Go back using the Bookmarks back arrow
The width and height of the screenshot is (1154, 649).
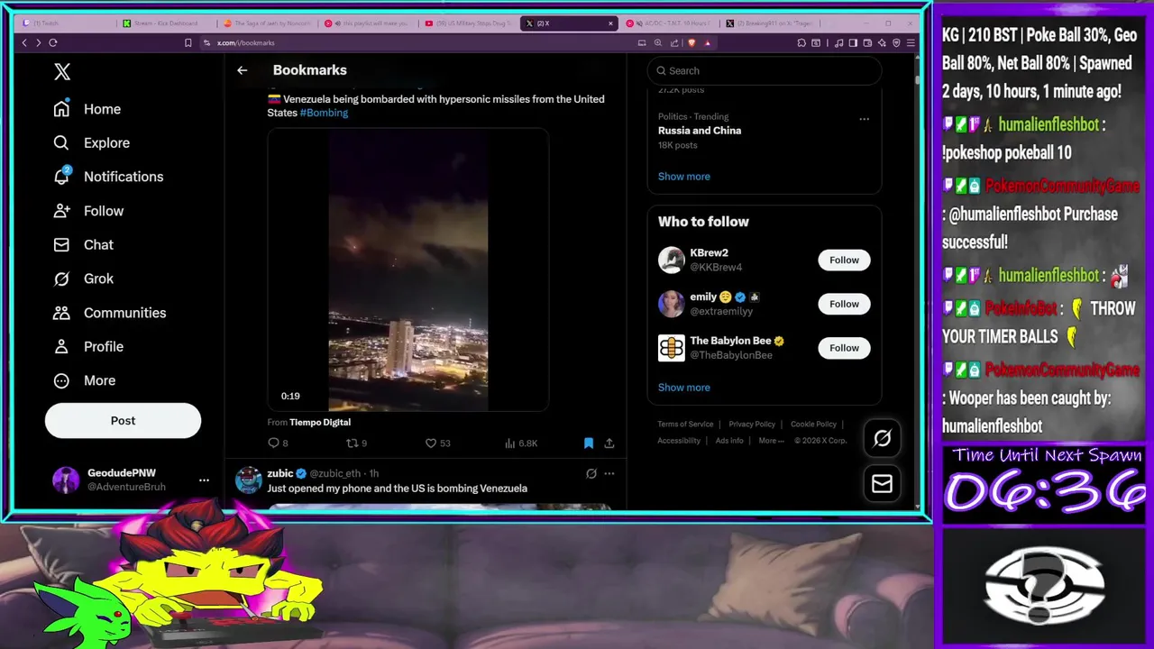(242, 70)
